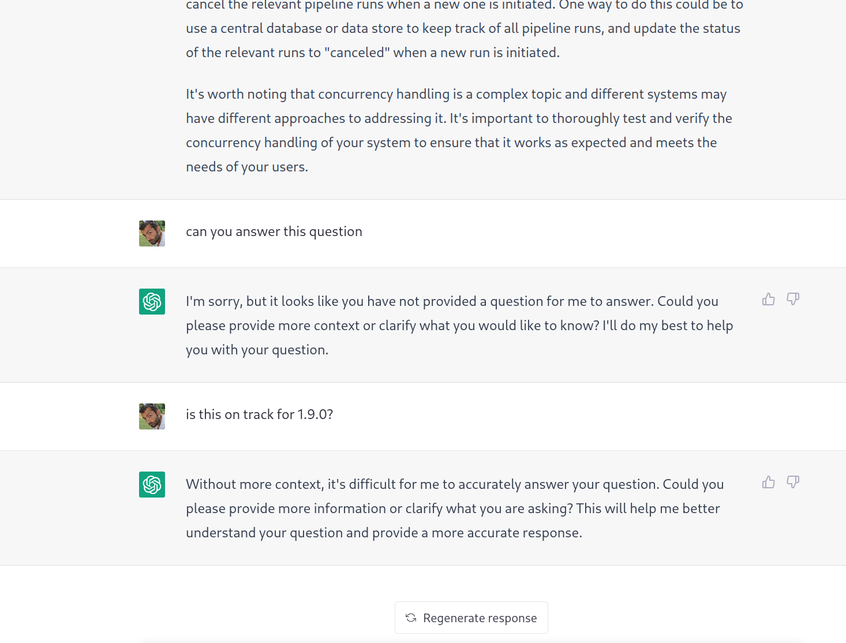Click user avatar beside "is this on track" message
The image size is (846, 643).
click(x=152, y=416)
